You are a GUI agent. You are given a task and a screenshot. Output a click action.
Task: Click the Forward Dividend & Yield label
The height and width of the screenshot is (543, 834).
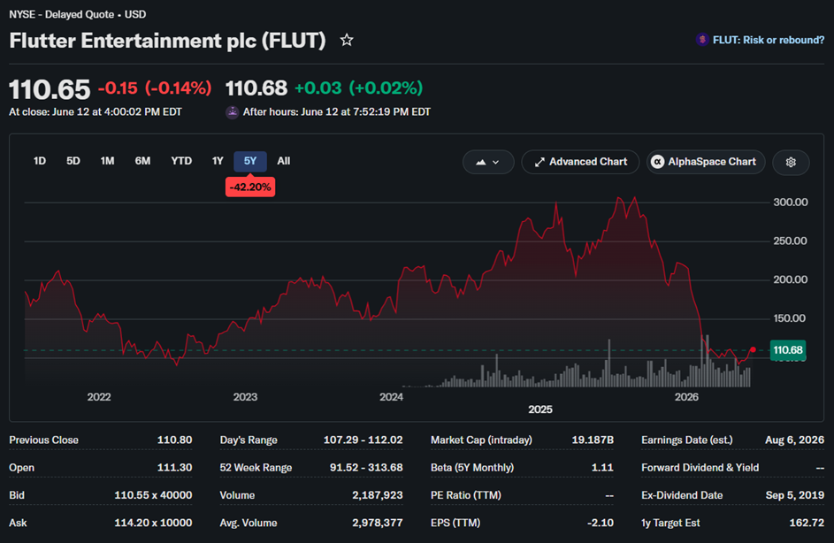tap(700, 468)
